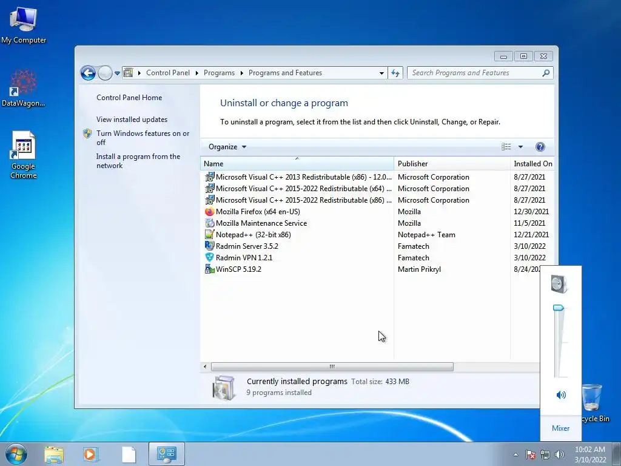Screen dimensions: 621x466
Task: Click the Martin Prikryl publisher cell
Action: click(x=419, y=269)
